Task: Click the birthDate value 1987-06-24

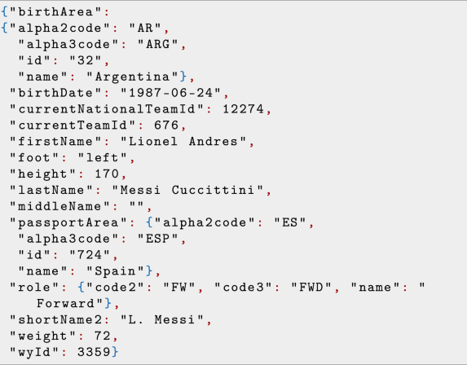Action: pyautogui.click(x=170, y=93)
